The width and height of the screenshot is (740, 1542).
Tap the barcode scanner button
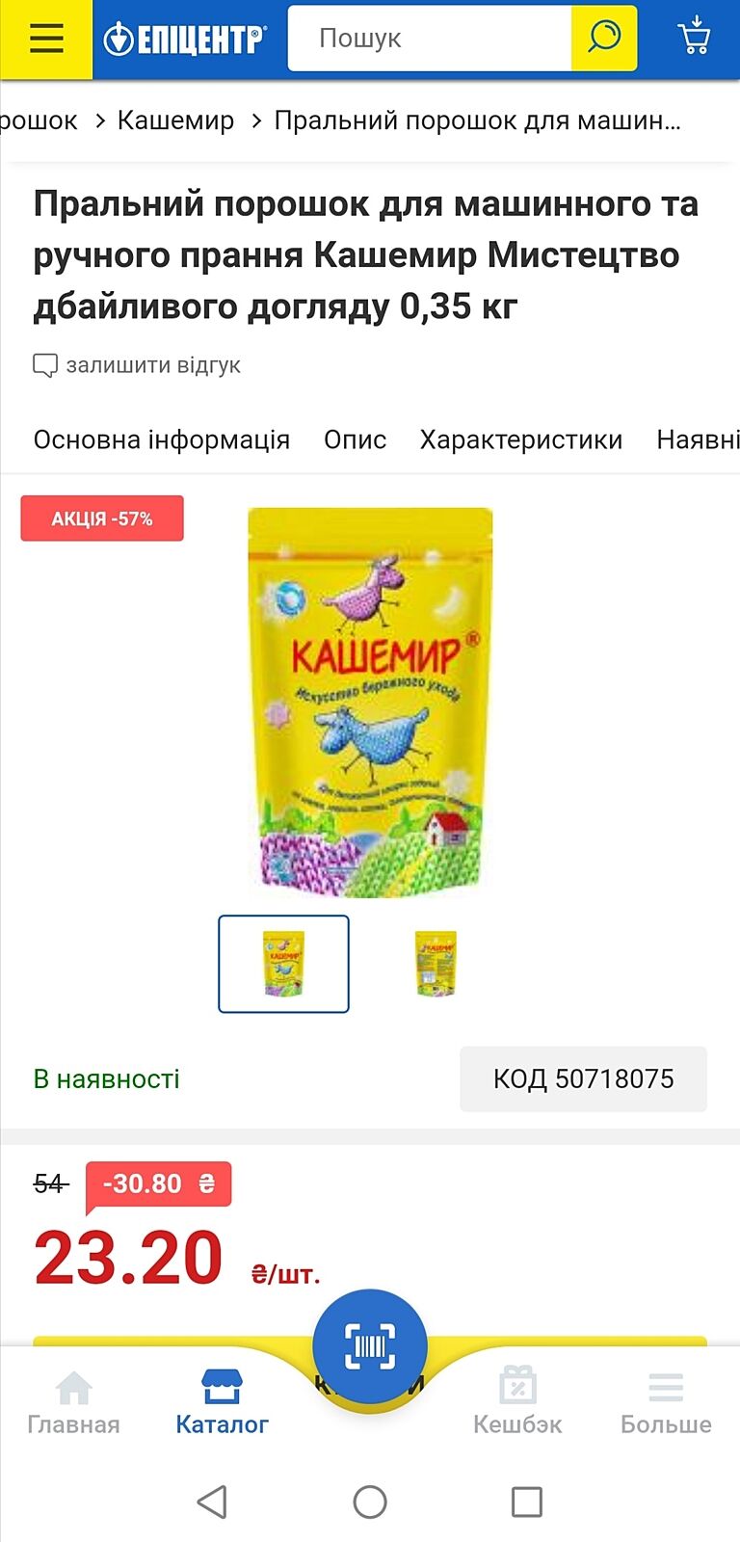(x=370, y=1346)
